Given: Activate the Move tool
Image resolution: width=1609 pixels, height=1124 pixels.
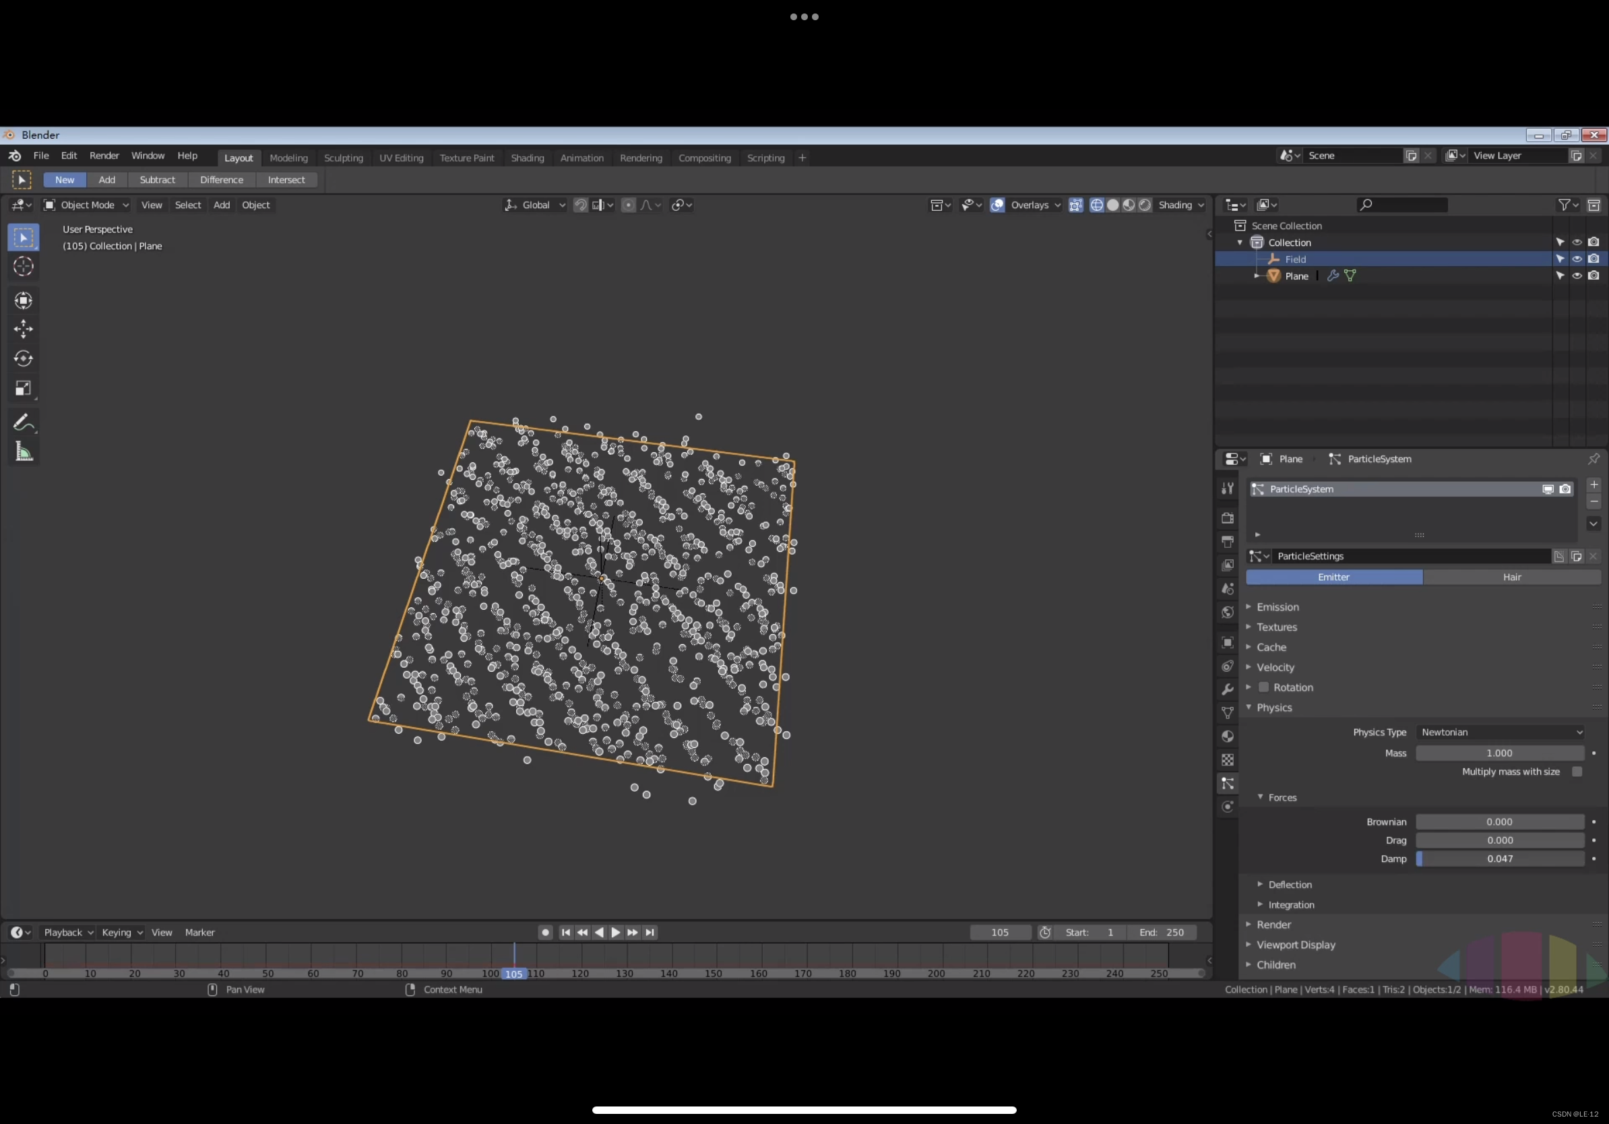Looking at the screenshot, I should [x=23, y=330].
